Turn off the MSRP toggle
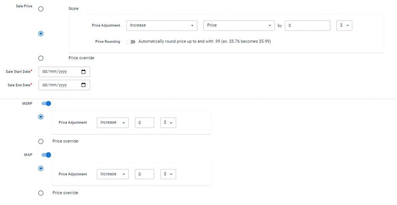 point(47,103)
